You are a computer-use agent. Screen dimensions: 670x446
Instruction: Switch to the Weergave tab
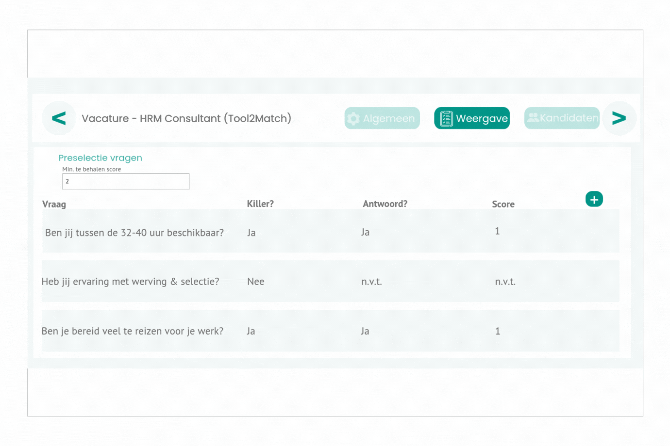472,118
